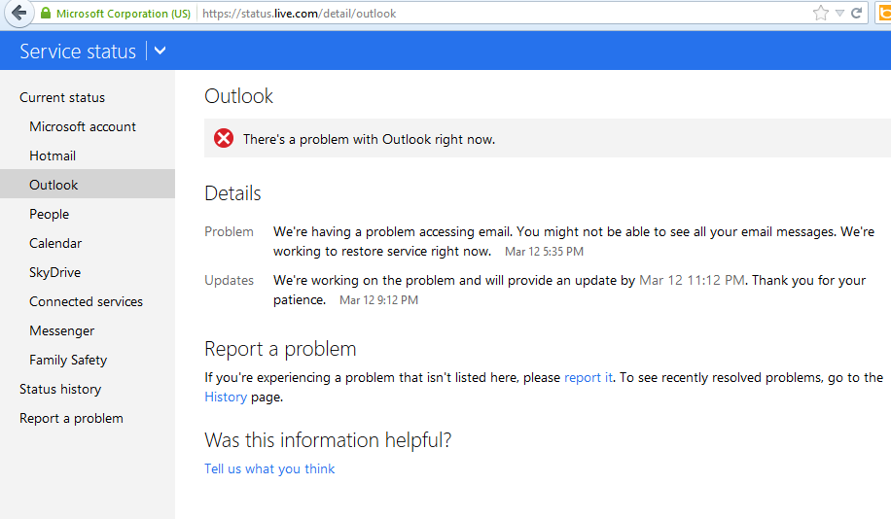The height and width of the screenshot is (519, 891).
Task: Reload page using the refresh icon
Action: (x=856, y=13)
